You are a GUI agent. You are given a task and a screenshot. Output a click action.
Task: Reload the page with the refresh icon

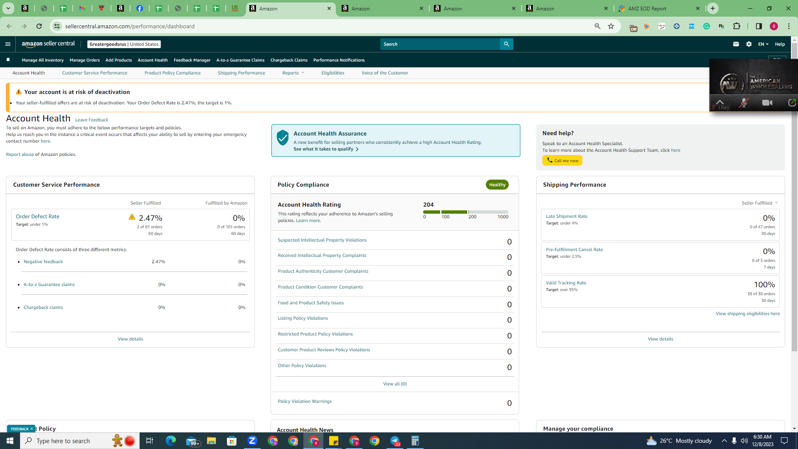[x=39, y=26]
